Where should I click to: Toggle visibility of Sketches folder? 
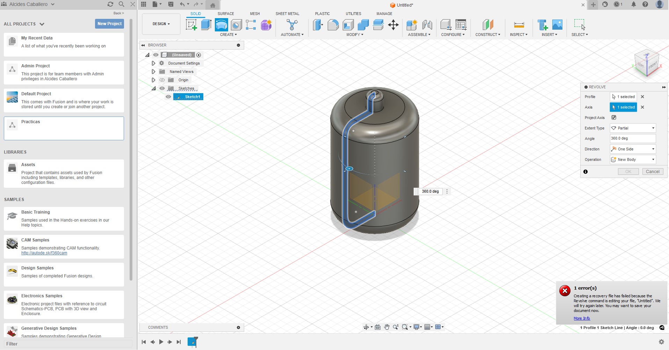[x=162, y=88]
